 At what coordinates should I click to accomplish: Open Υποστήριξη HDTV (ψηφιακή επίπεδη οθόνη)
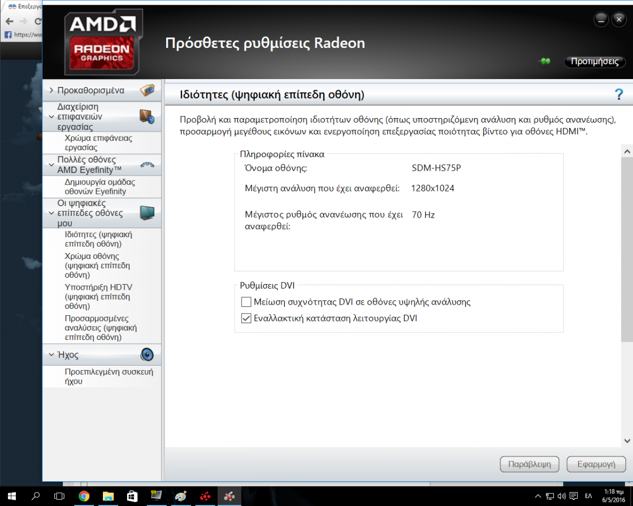click(x=98, y=296)
